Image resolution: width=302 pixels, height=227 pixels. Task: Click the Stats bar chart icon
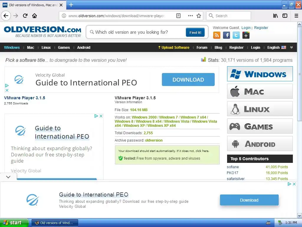[x=203, y=59]
